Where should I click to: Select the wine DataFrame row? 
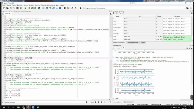152,37
